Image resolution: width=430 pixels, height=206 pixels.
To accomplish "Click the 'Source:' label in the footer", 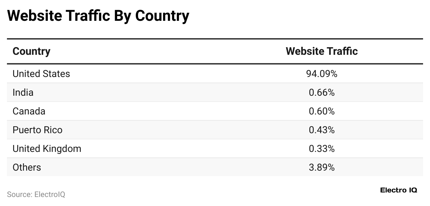I will (x=19, y=195).
